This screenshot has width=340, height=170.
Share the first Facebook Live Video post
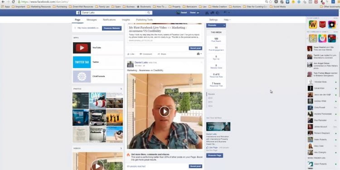point(162,54)
